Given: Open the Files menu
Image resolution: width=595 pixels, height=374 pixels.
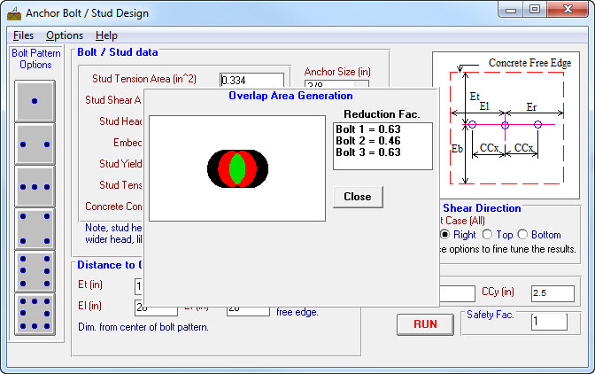Looking at the screenshot, I should tap(23, 35).
